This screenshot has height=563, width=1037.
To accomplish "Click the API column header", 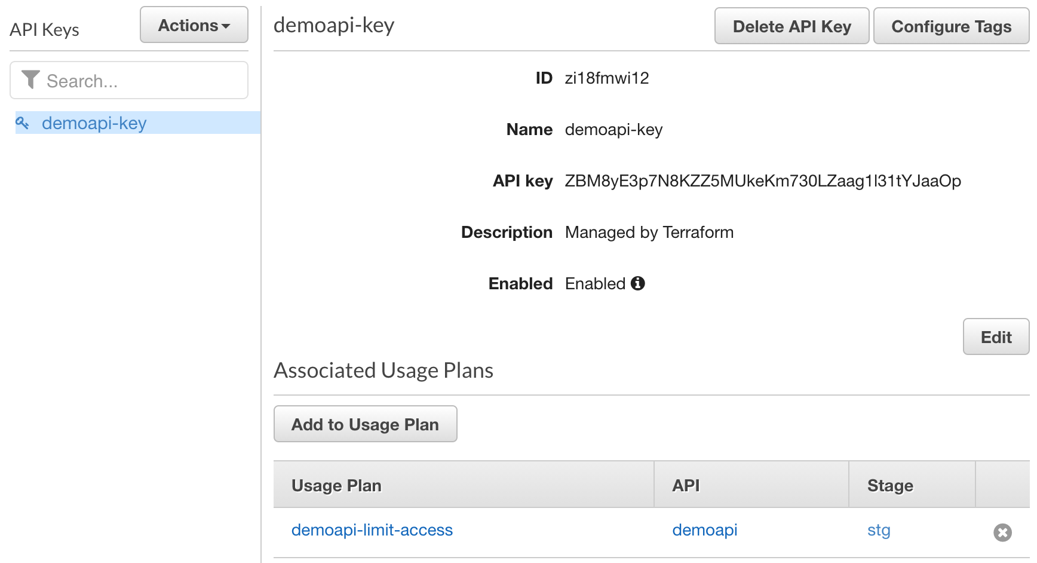I will pyautogui.click(x=686, y=485).
